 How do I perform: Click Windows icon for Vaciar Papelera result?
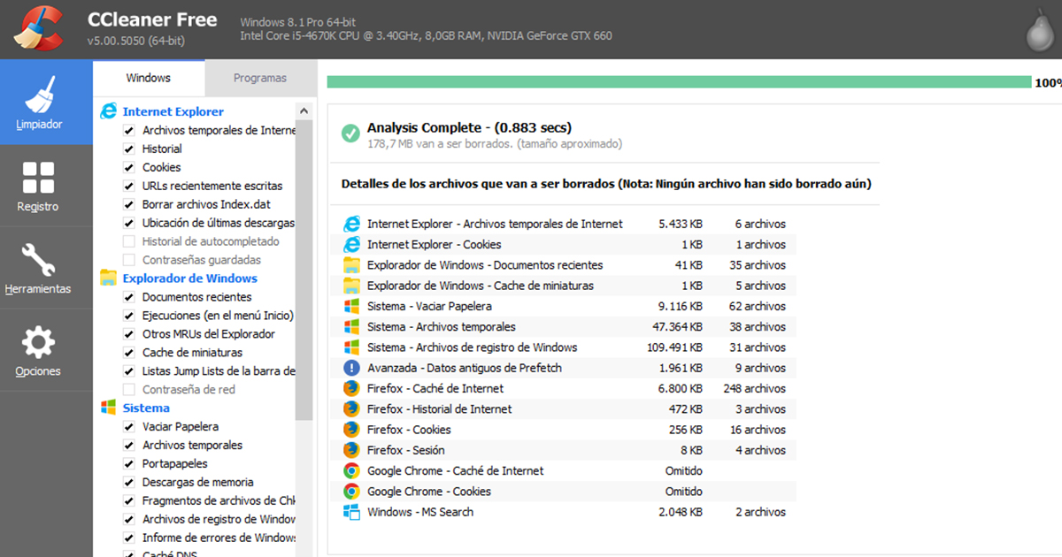coord(351,306)
